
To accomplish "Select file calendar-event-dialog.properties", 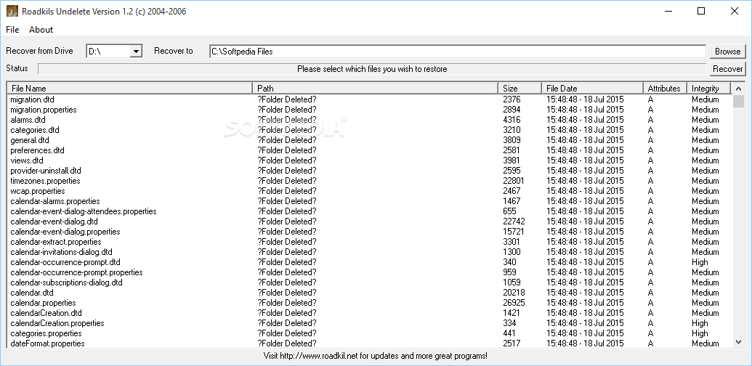I will click(x=65, y=232).
